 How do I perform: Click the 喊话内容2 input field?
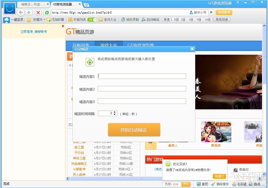click(142, 89)
